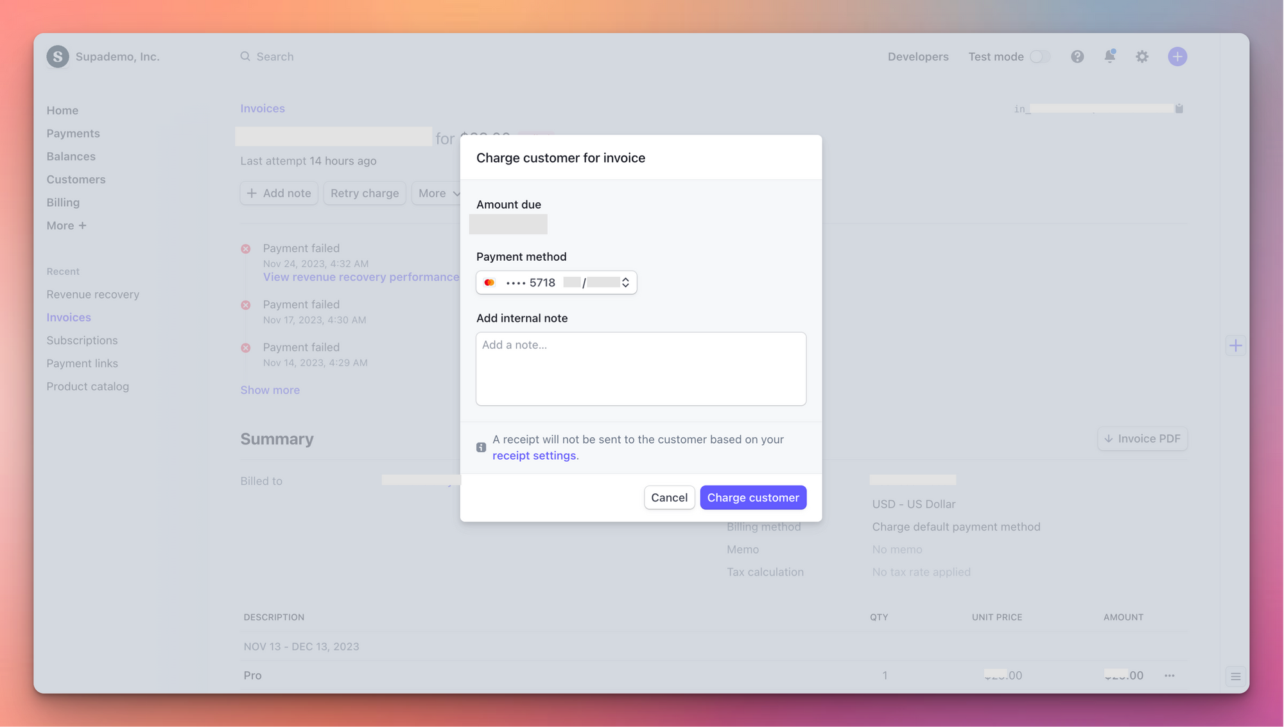Image resolution: width=1284 pixels, height=727 pixels.
Task: Click the payment failed error icon
Action: 246,249
